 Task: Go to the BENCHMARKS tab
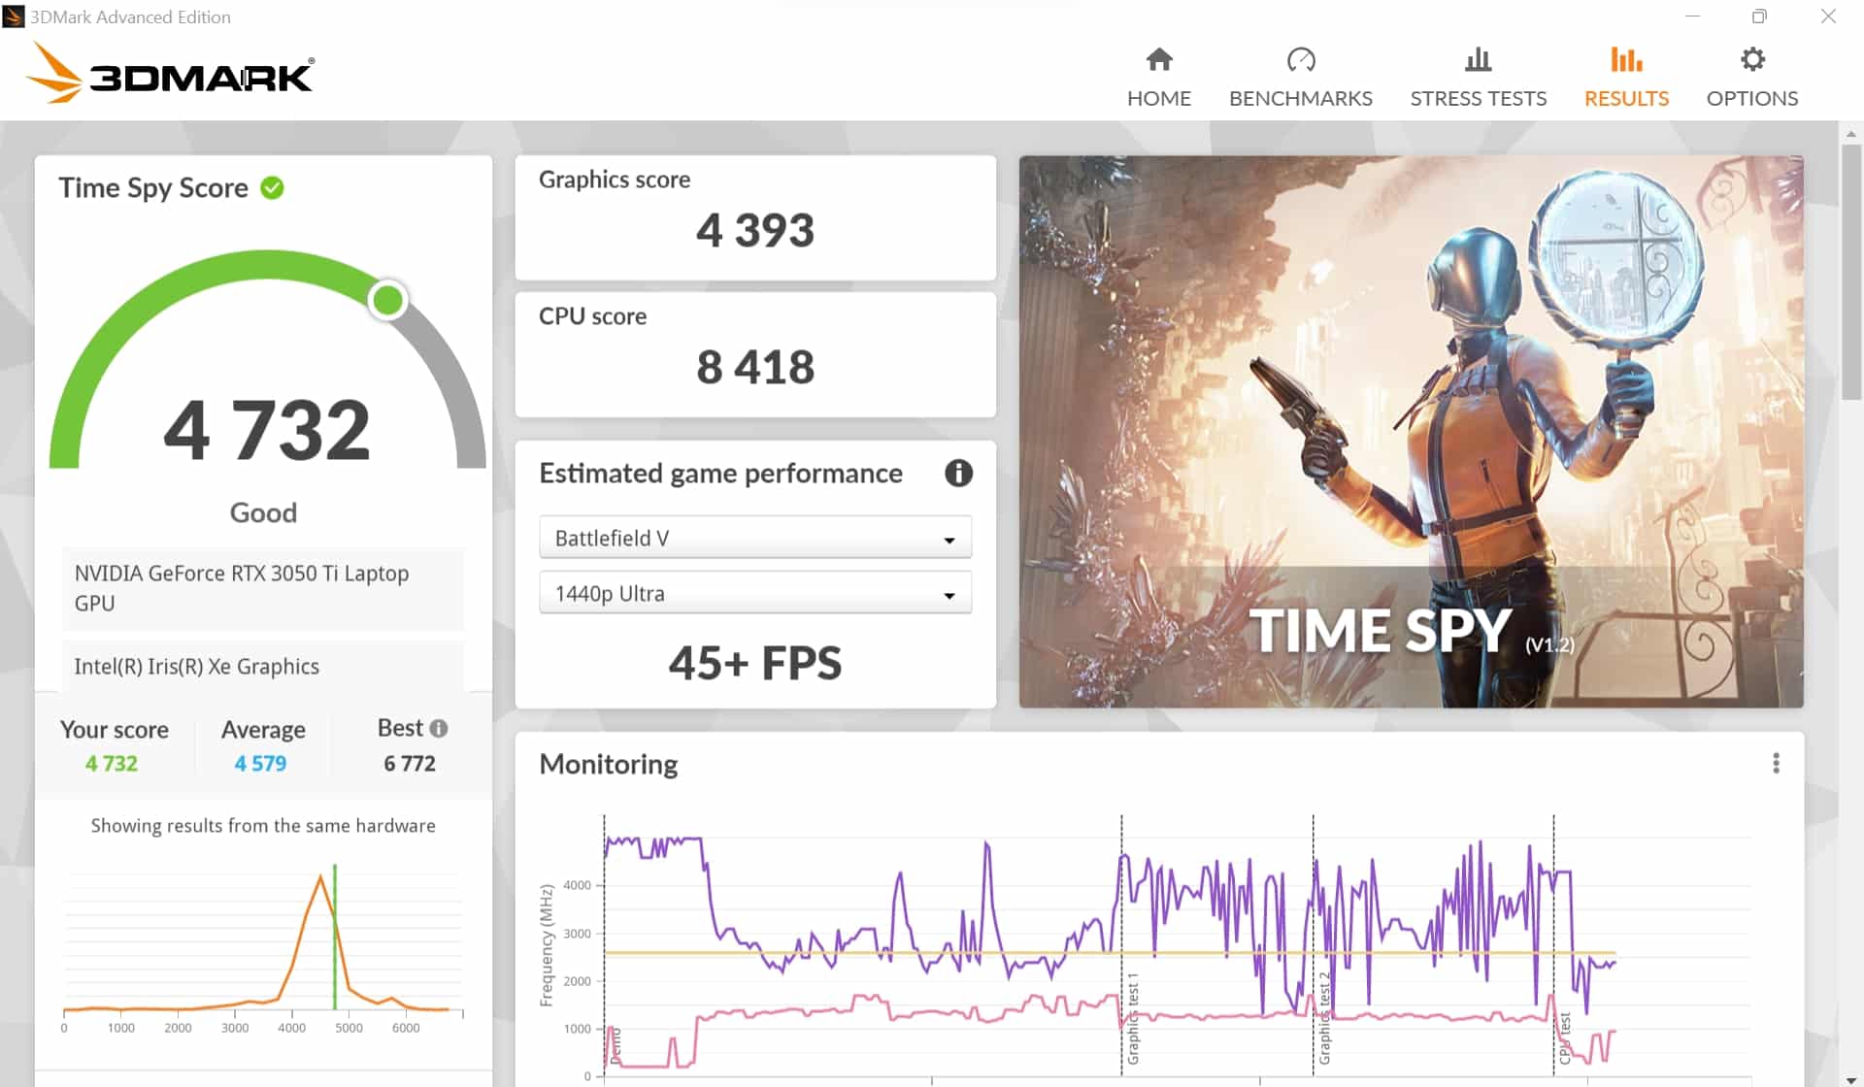[1300, 98]
